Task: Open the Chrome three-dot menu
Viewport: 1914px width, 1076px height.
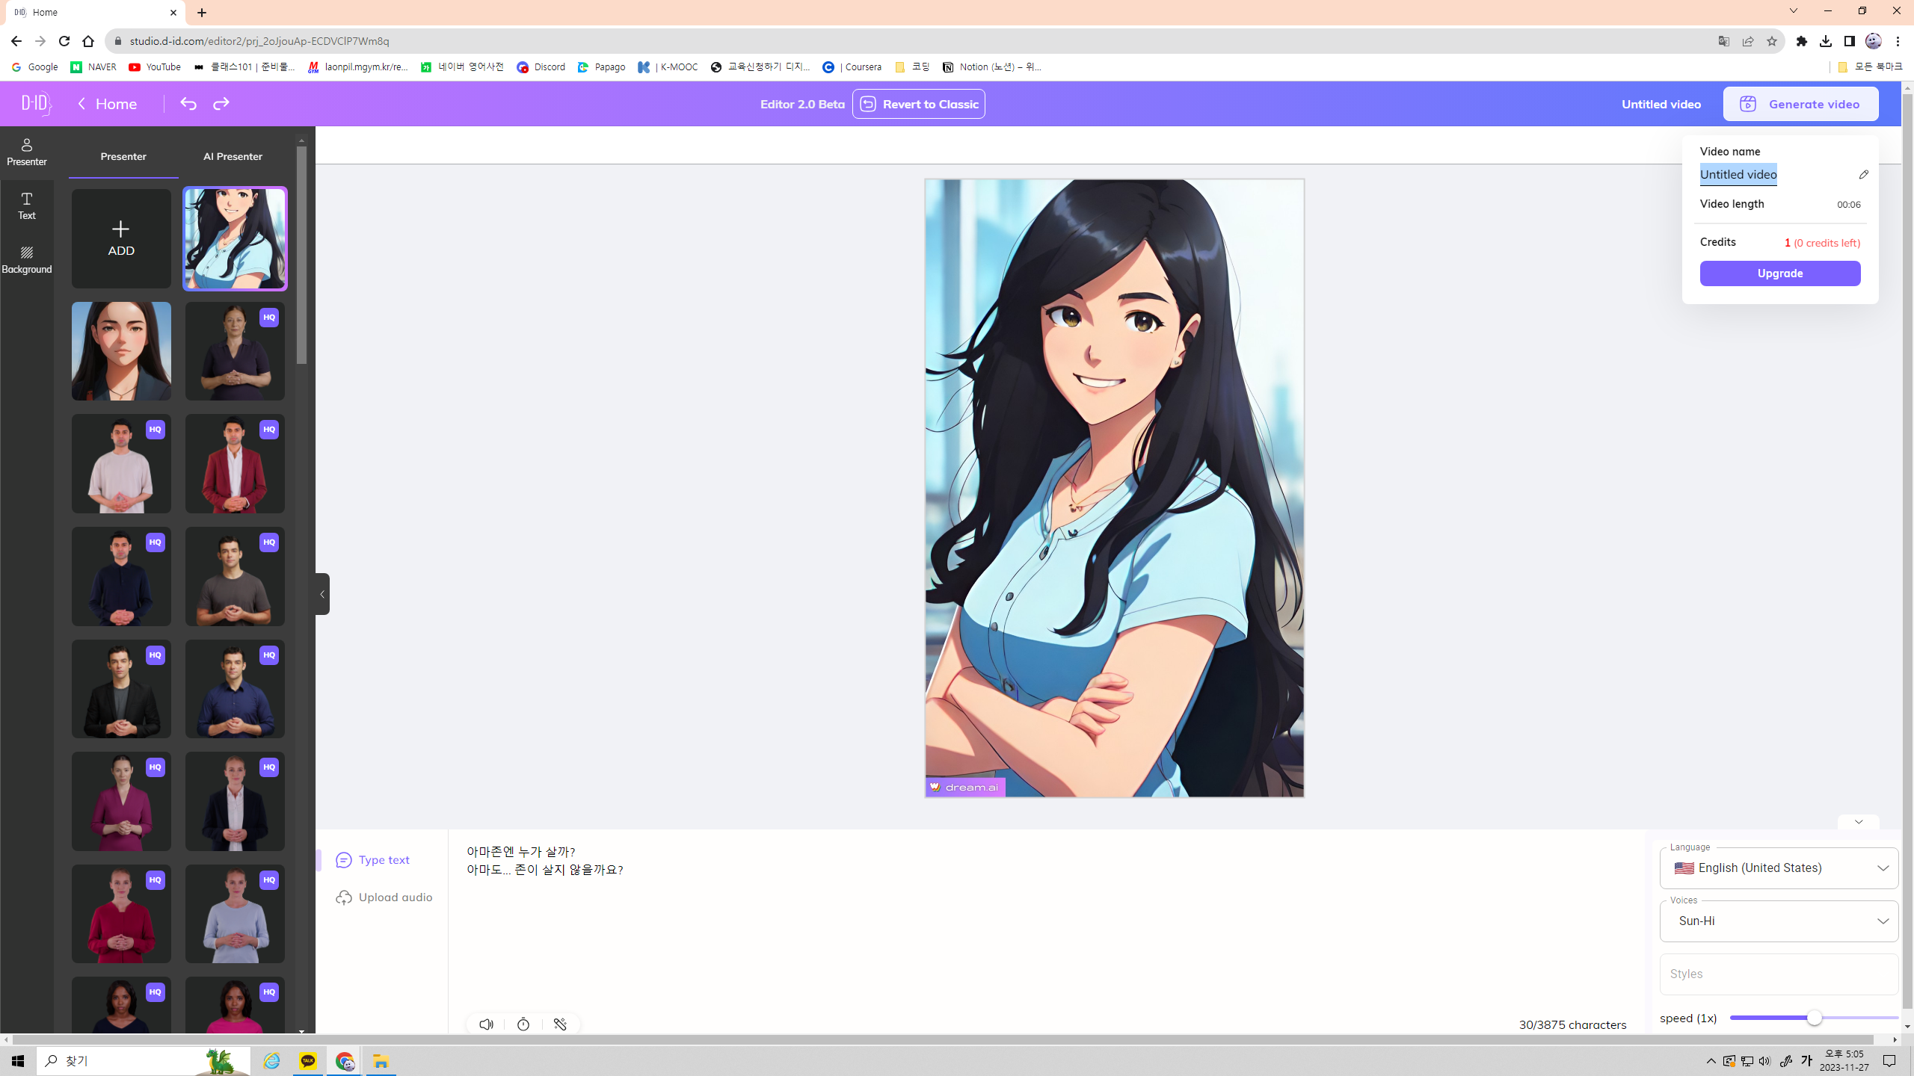Action: click(1898, 41)
